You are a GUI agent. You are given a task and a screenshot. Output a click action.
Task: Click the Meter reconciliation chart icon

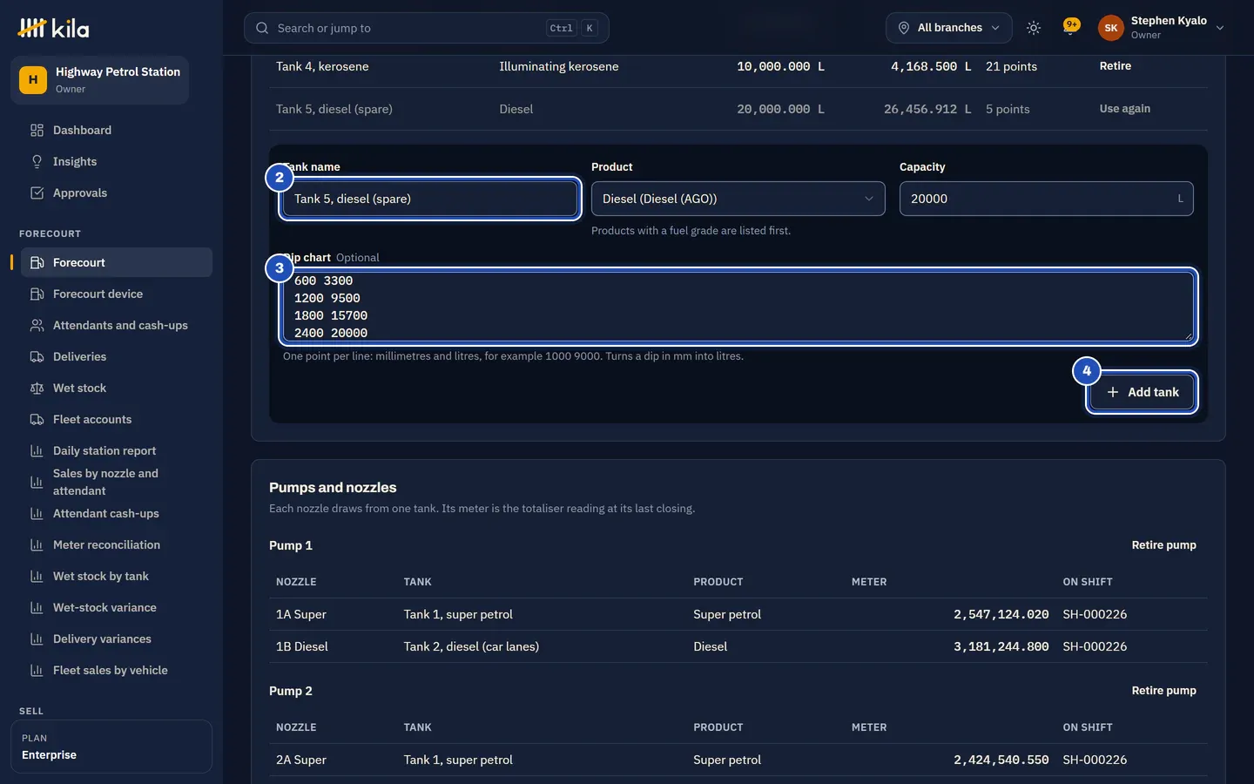pos(37,544)
